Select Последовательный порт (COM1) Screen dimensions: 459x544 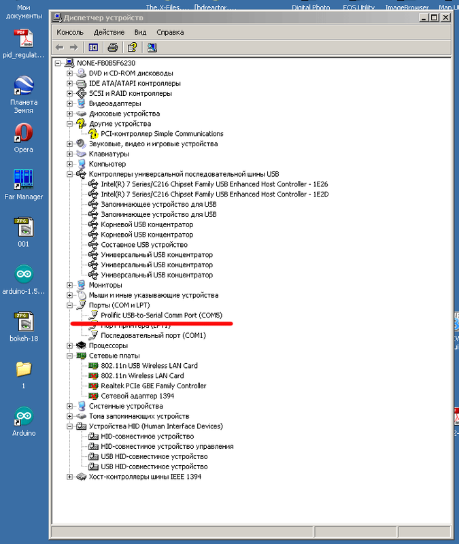pyautogui.click(x=154, y=335)
